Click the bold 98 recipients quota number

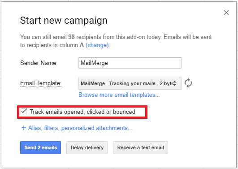(71, 37)
